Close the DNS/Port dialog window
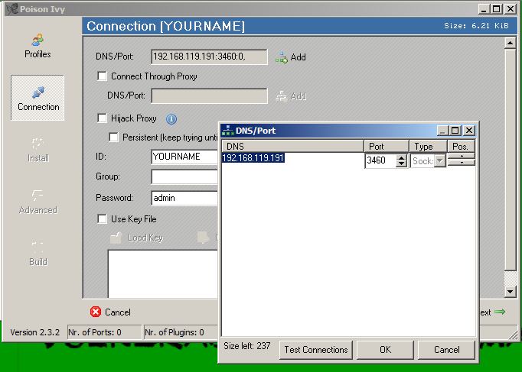The image size is (522, 372). click(469, 131)
